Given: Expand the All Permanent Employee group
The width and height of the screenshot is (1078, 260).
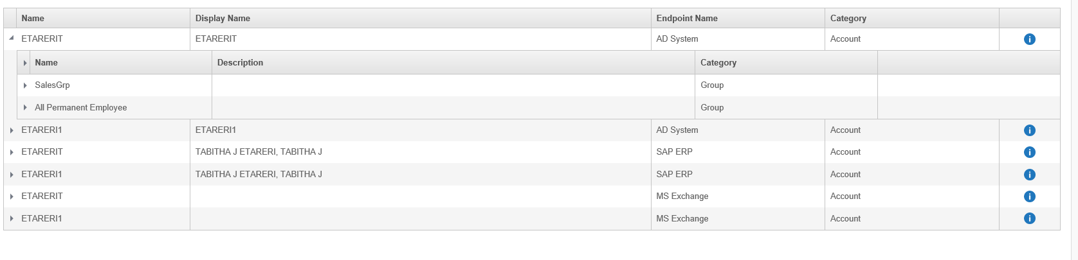Looking at the screenshot, I should pyautogui.click(x=25, y=108).
